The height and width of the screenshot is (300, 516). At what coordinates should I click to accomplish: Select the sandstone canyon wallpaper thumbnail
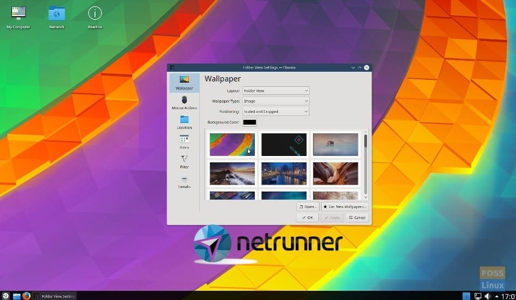tap(335, 173)
